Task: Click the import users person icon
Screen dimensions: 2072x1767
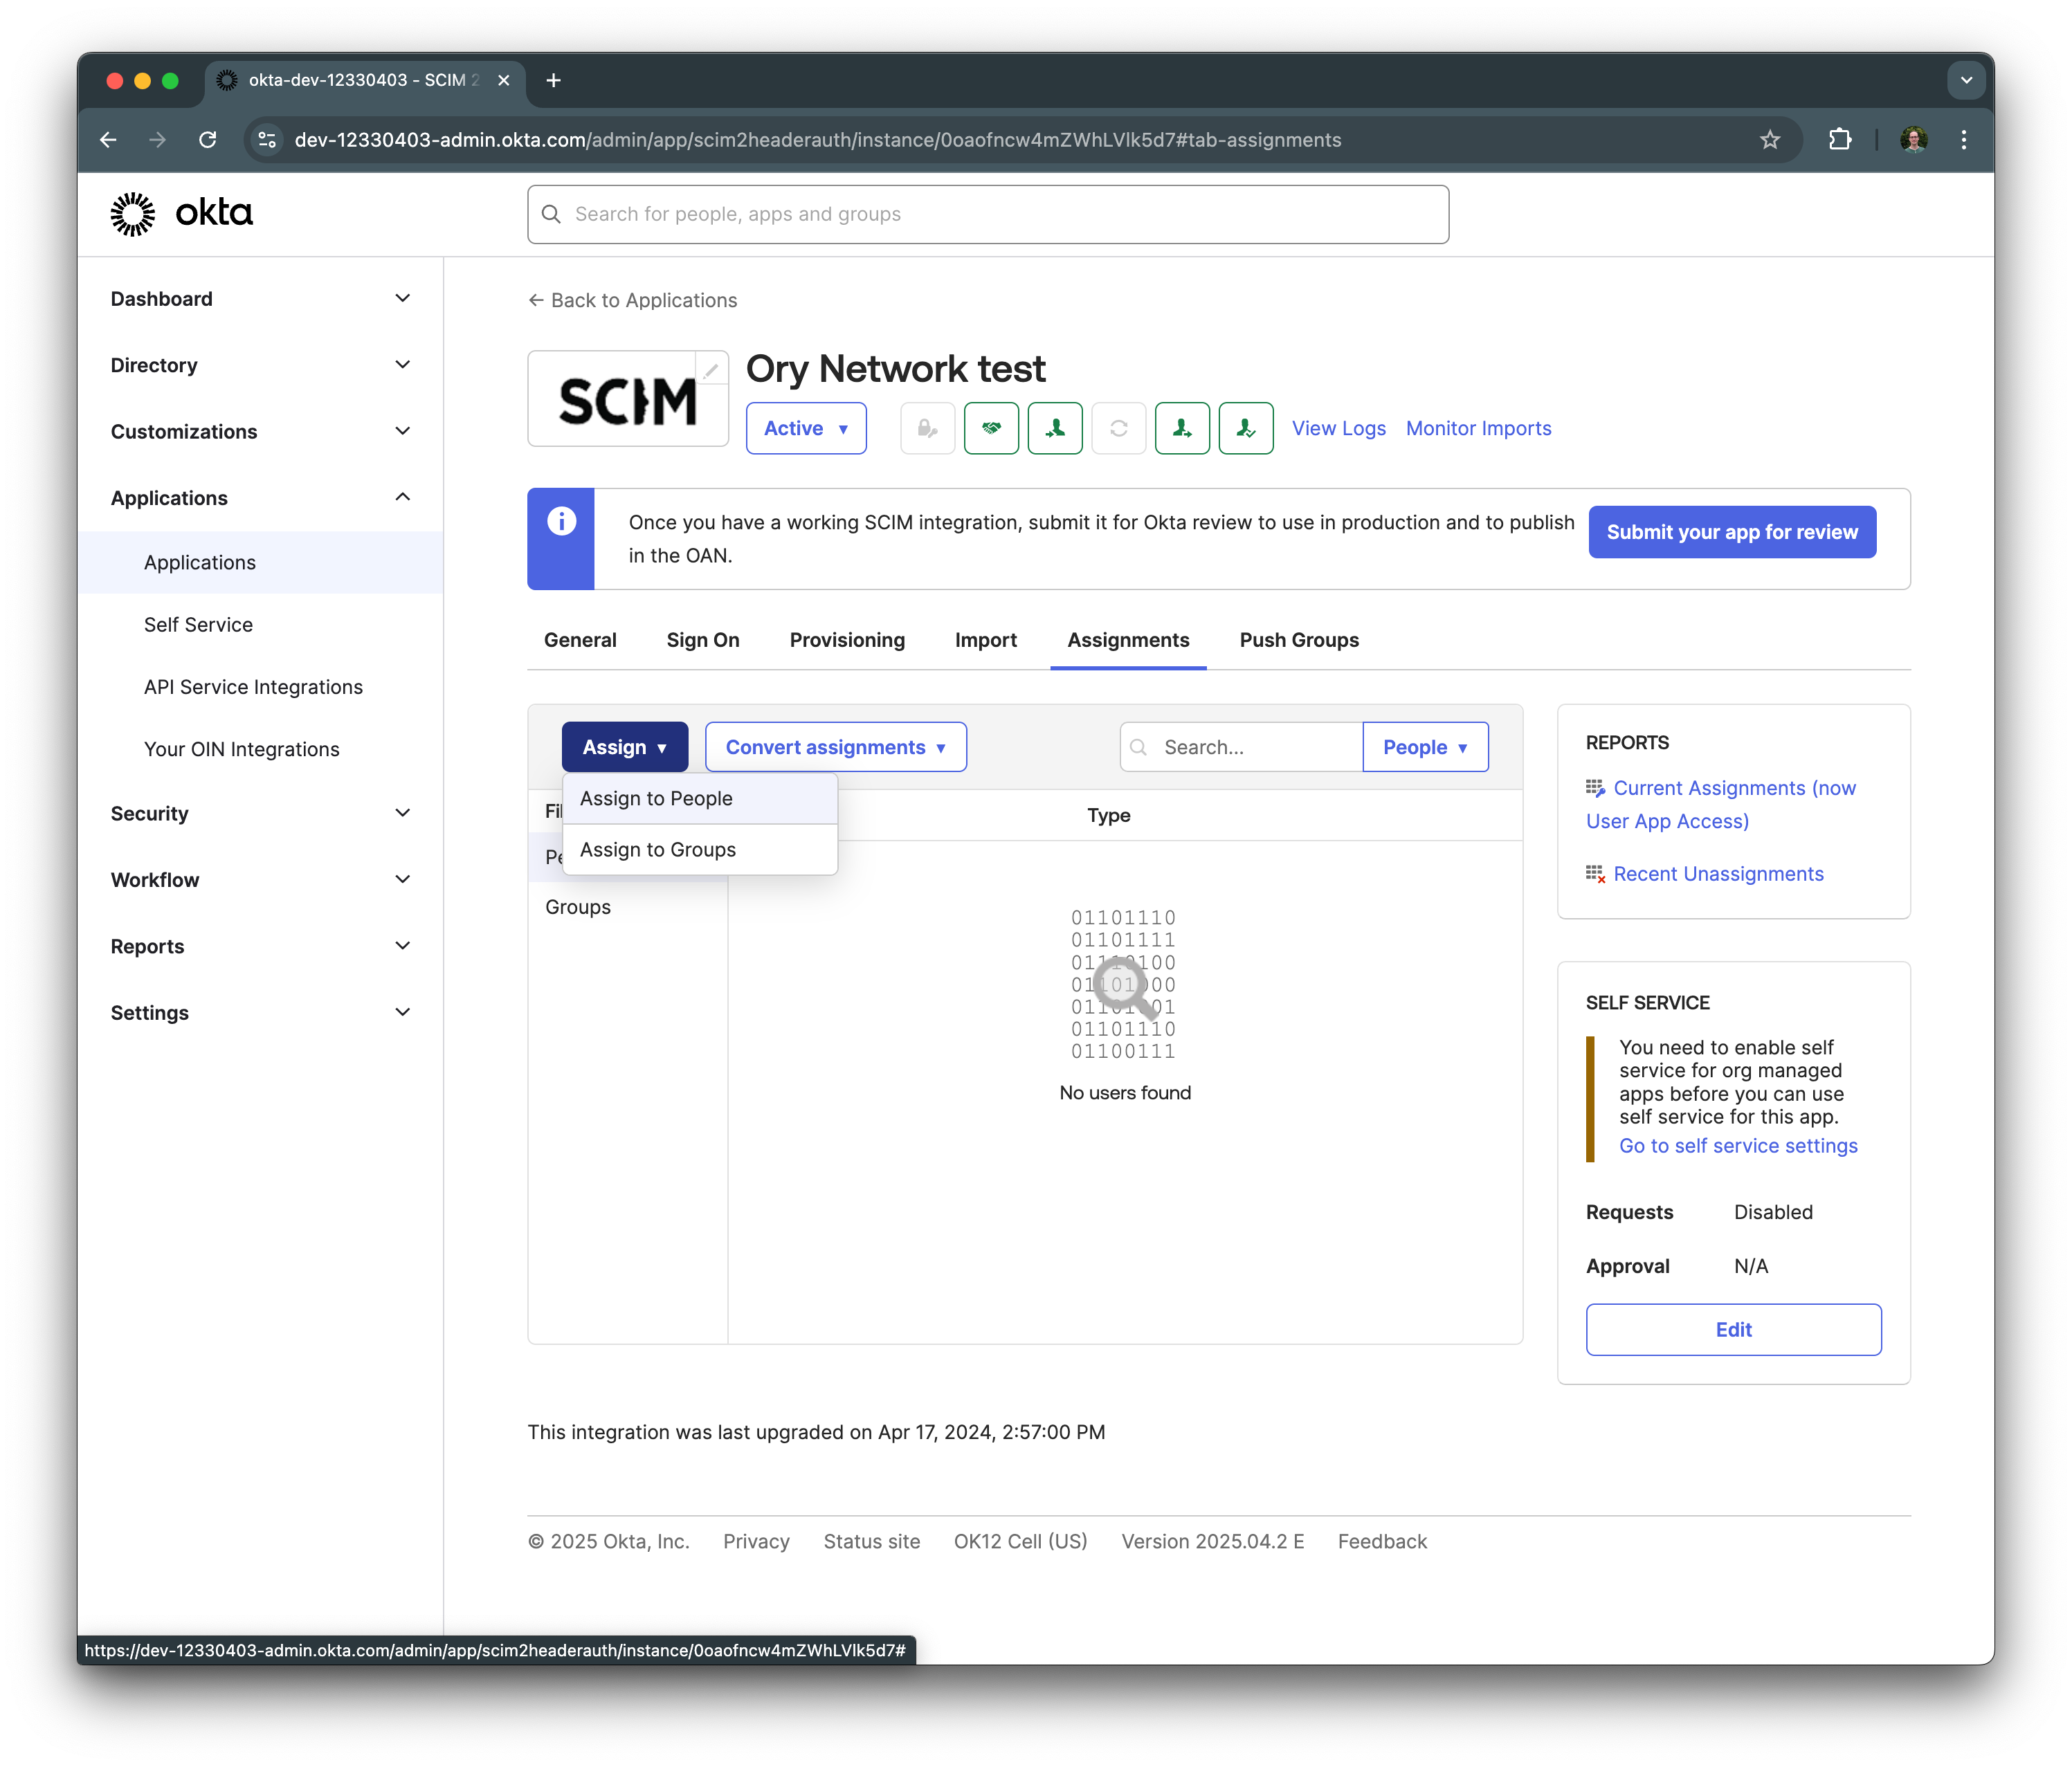Action: [1055, 428]
